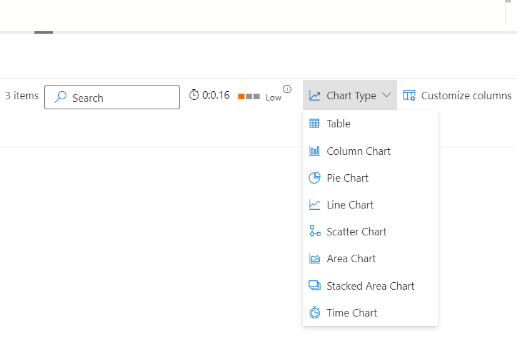Pick the Pie Chart icon
The width and height of the screenshot is (523, 344).
coord(314,178)
